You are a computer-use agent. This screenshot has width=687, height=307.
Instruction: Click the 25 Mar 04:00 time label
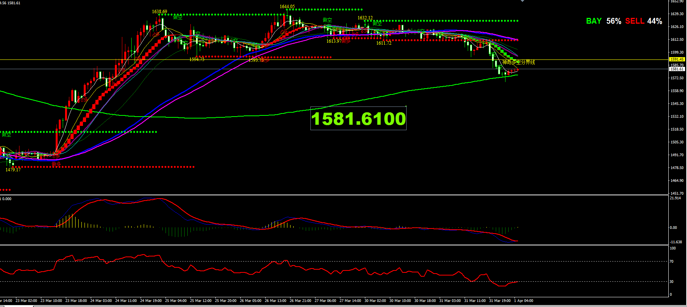tap(176, 301)
